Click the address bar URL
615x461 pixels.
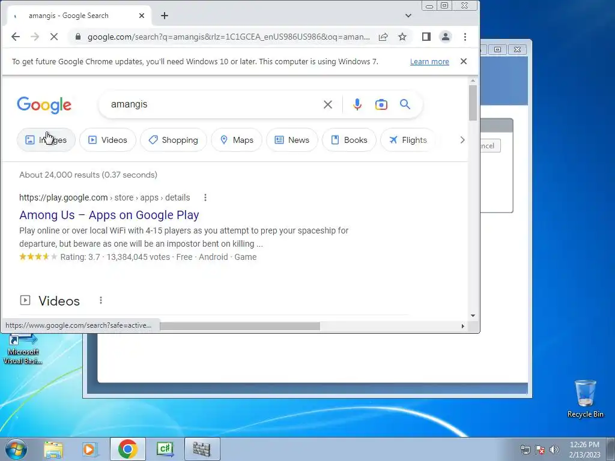(x=228, y=37)
